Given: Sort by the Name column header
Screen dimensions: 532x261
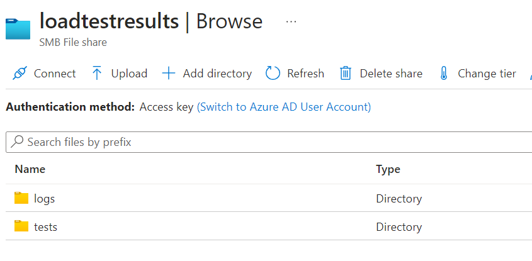Looking at the screenshot, I should point(30,169).
